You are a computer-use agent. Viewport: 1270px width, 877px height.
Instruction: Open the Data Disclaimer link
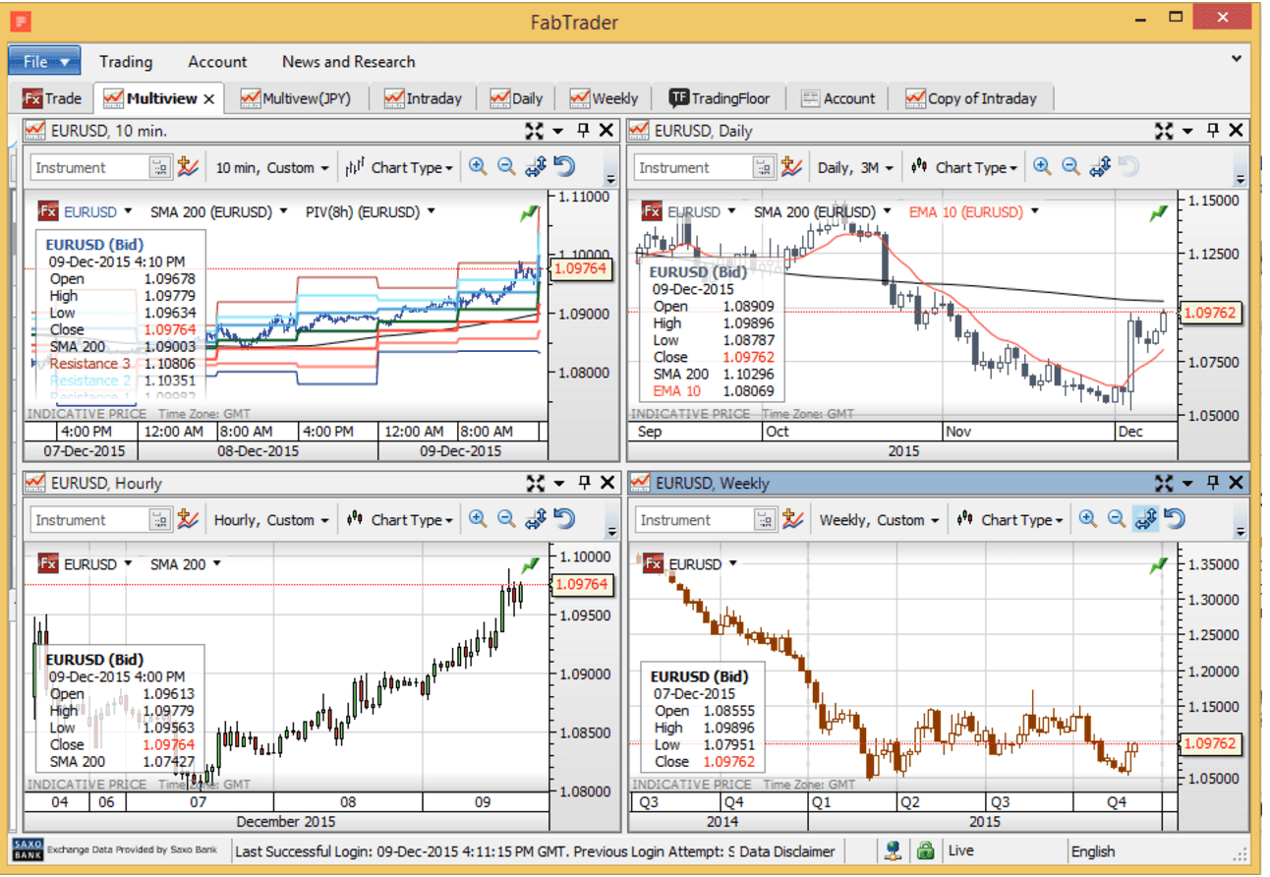click(787, 851)
